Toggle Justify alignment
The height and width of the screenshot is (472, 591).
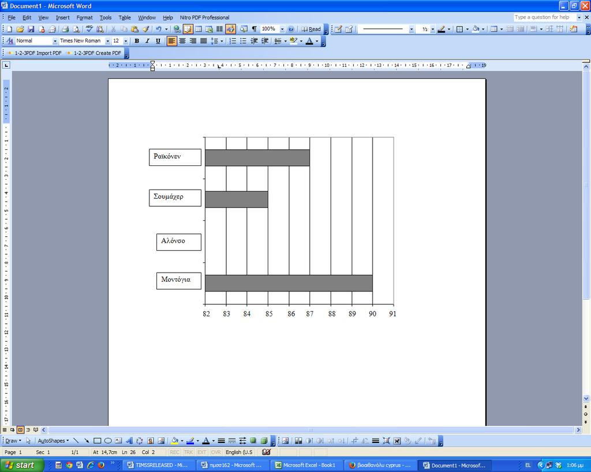point(204,41)
